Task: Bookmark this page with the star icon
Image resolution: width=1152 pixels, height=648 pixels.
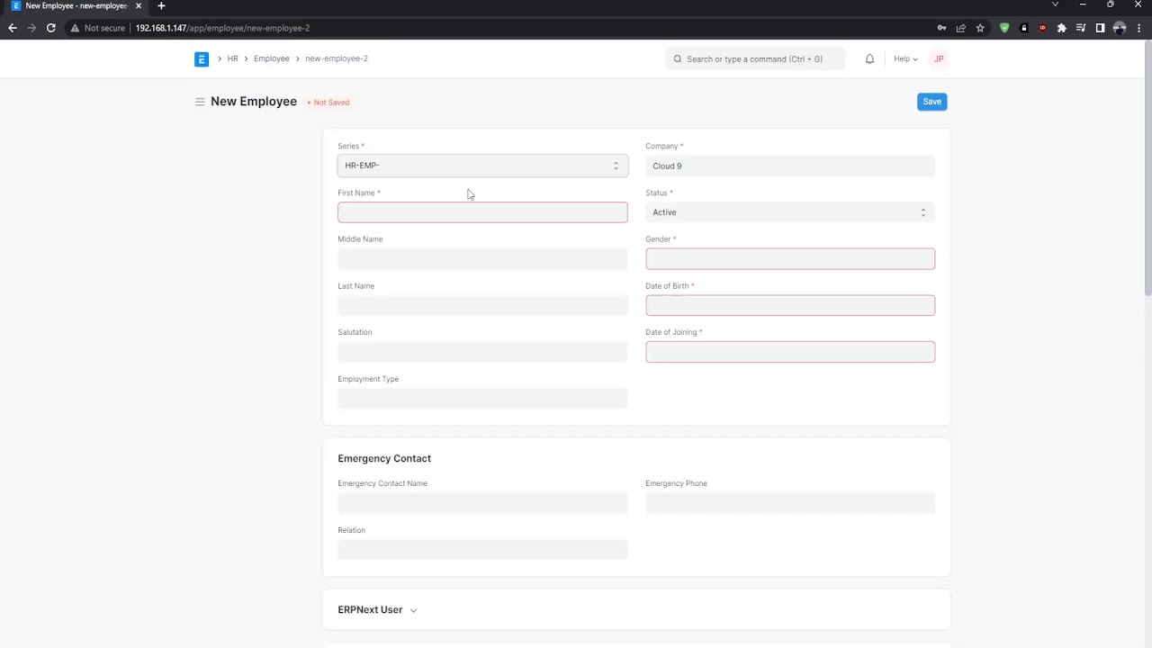Action: 980,28
